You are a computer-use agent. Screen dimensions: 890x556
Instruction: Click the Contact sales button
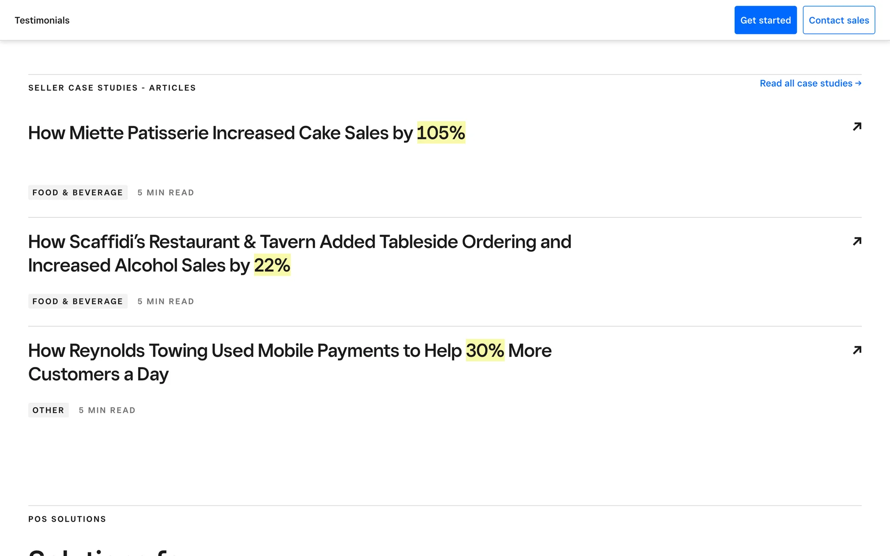click(839, 20)
